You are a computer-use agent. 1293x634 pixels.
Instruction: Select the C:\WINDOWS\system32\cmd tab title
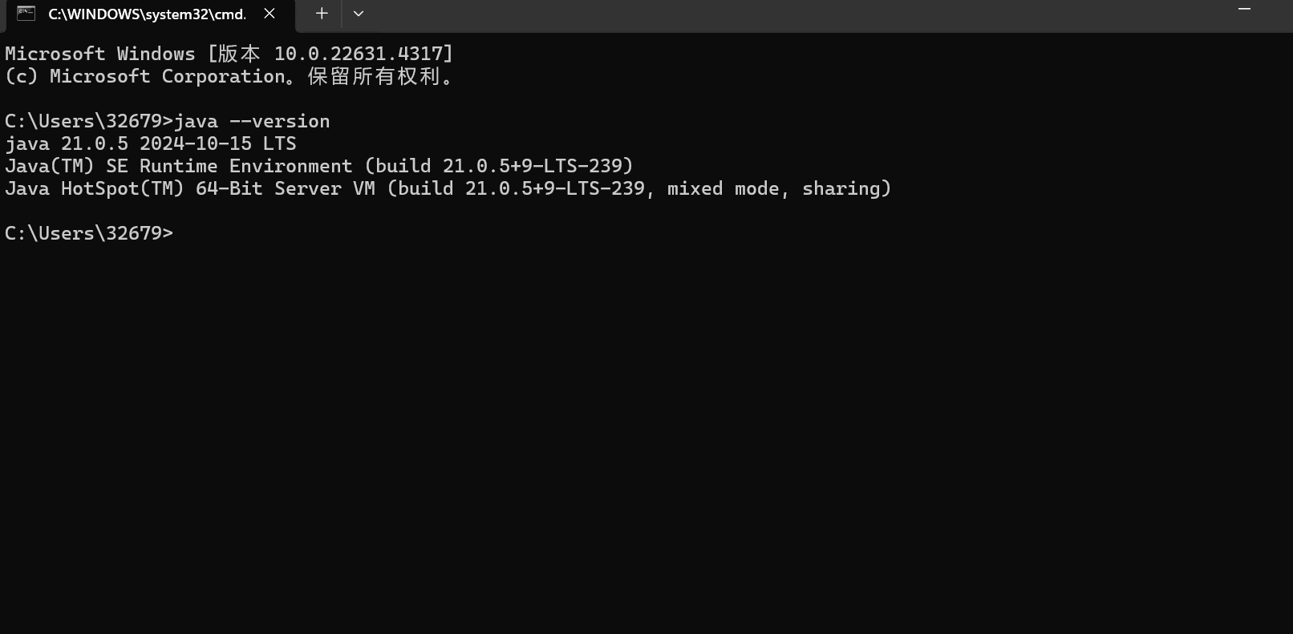pos(147,14)
